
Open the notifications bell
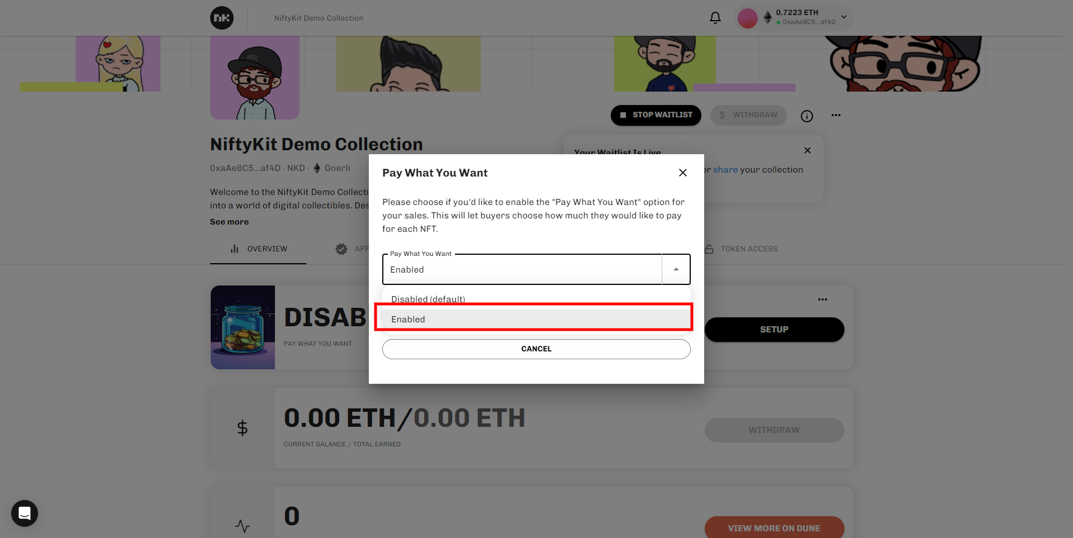point(715,18)
